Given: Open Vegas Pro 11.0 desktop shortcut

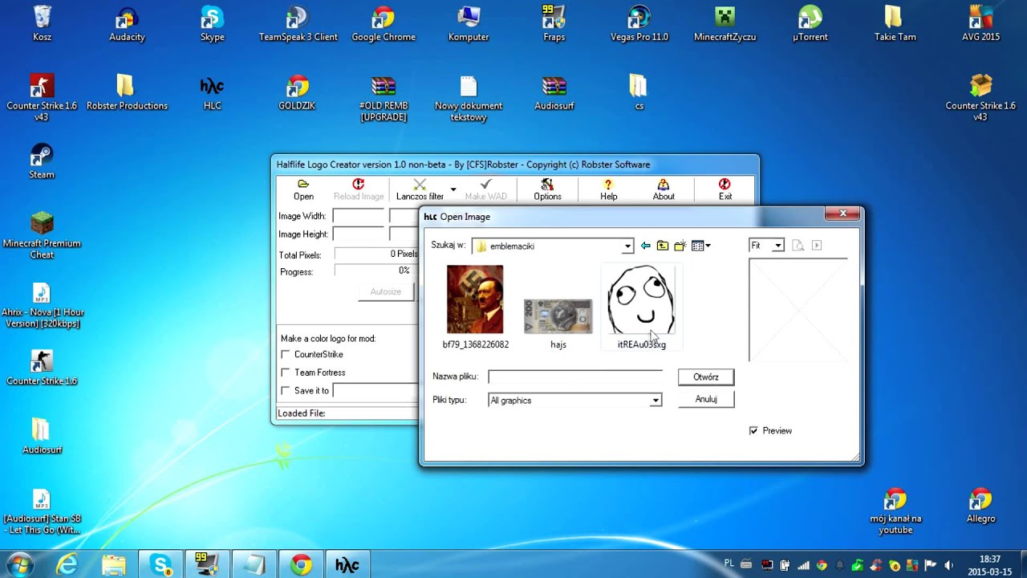Looking at the screenshot, I should pyautogui.click(x=639, y=23).
